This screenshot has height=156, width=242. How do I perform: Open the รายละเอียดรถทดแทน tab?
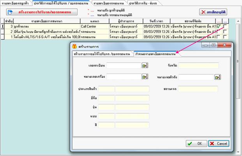(x=109, y=3)
